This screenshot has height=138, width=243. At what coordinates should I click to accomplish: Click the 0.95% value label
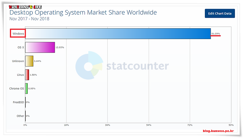click(x=32, y=89)
